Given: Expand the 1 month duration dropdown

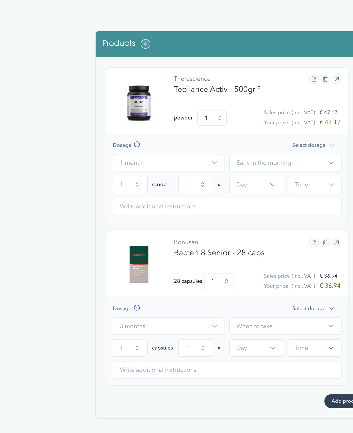Looking at the screenshot, I should [x=169, y=163].
